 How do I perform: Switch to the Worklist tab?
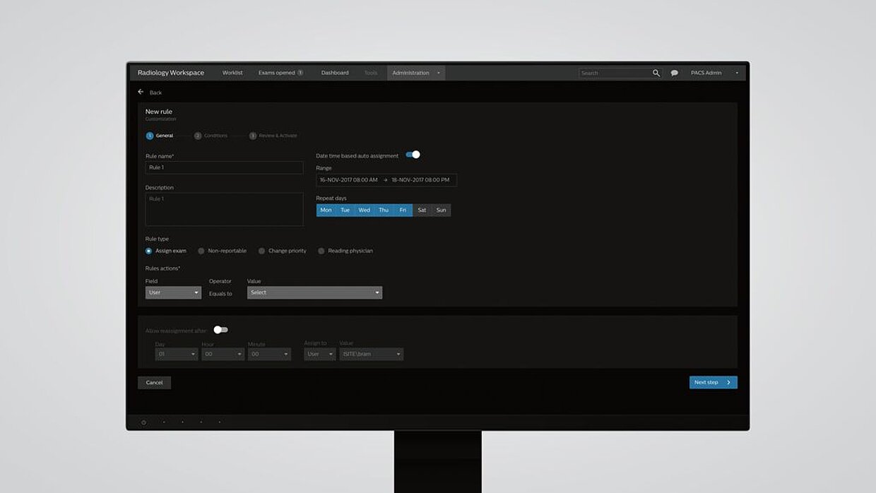232,73
